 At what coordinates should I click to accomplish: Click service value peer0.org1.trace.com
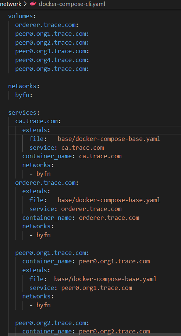(97, 288)
